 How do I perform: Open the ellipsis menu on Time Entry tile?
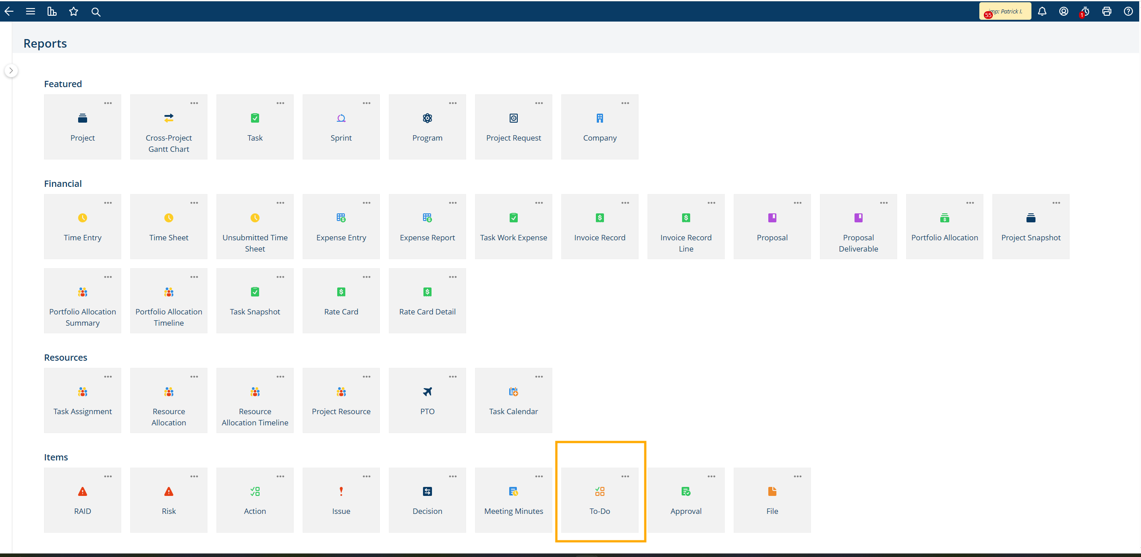[108, 203]
